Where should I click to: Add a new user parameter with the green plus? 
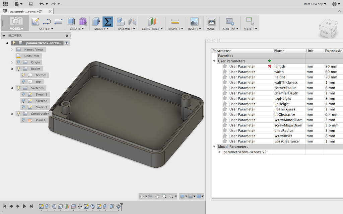[270, 61]
